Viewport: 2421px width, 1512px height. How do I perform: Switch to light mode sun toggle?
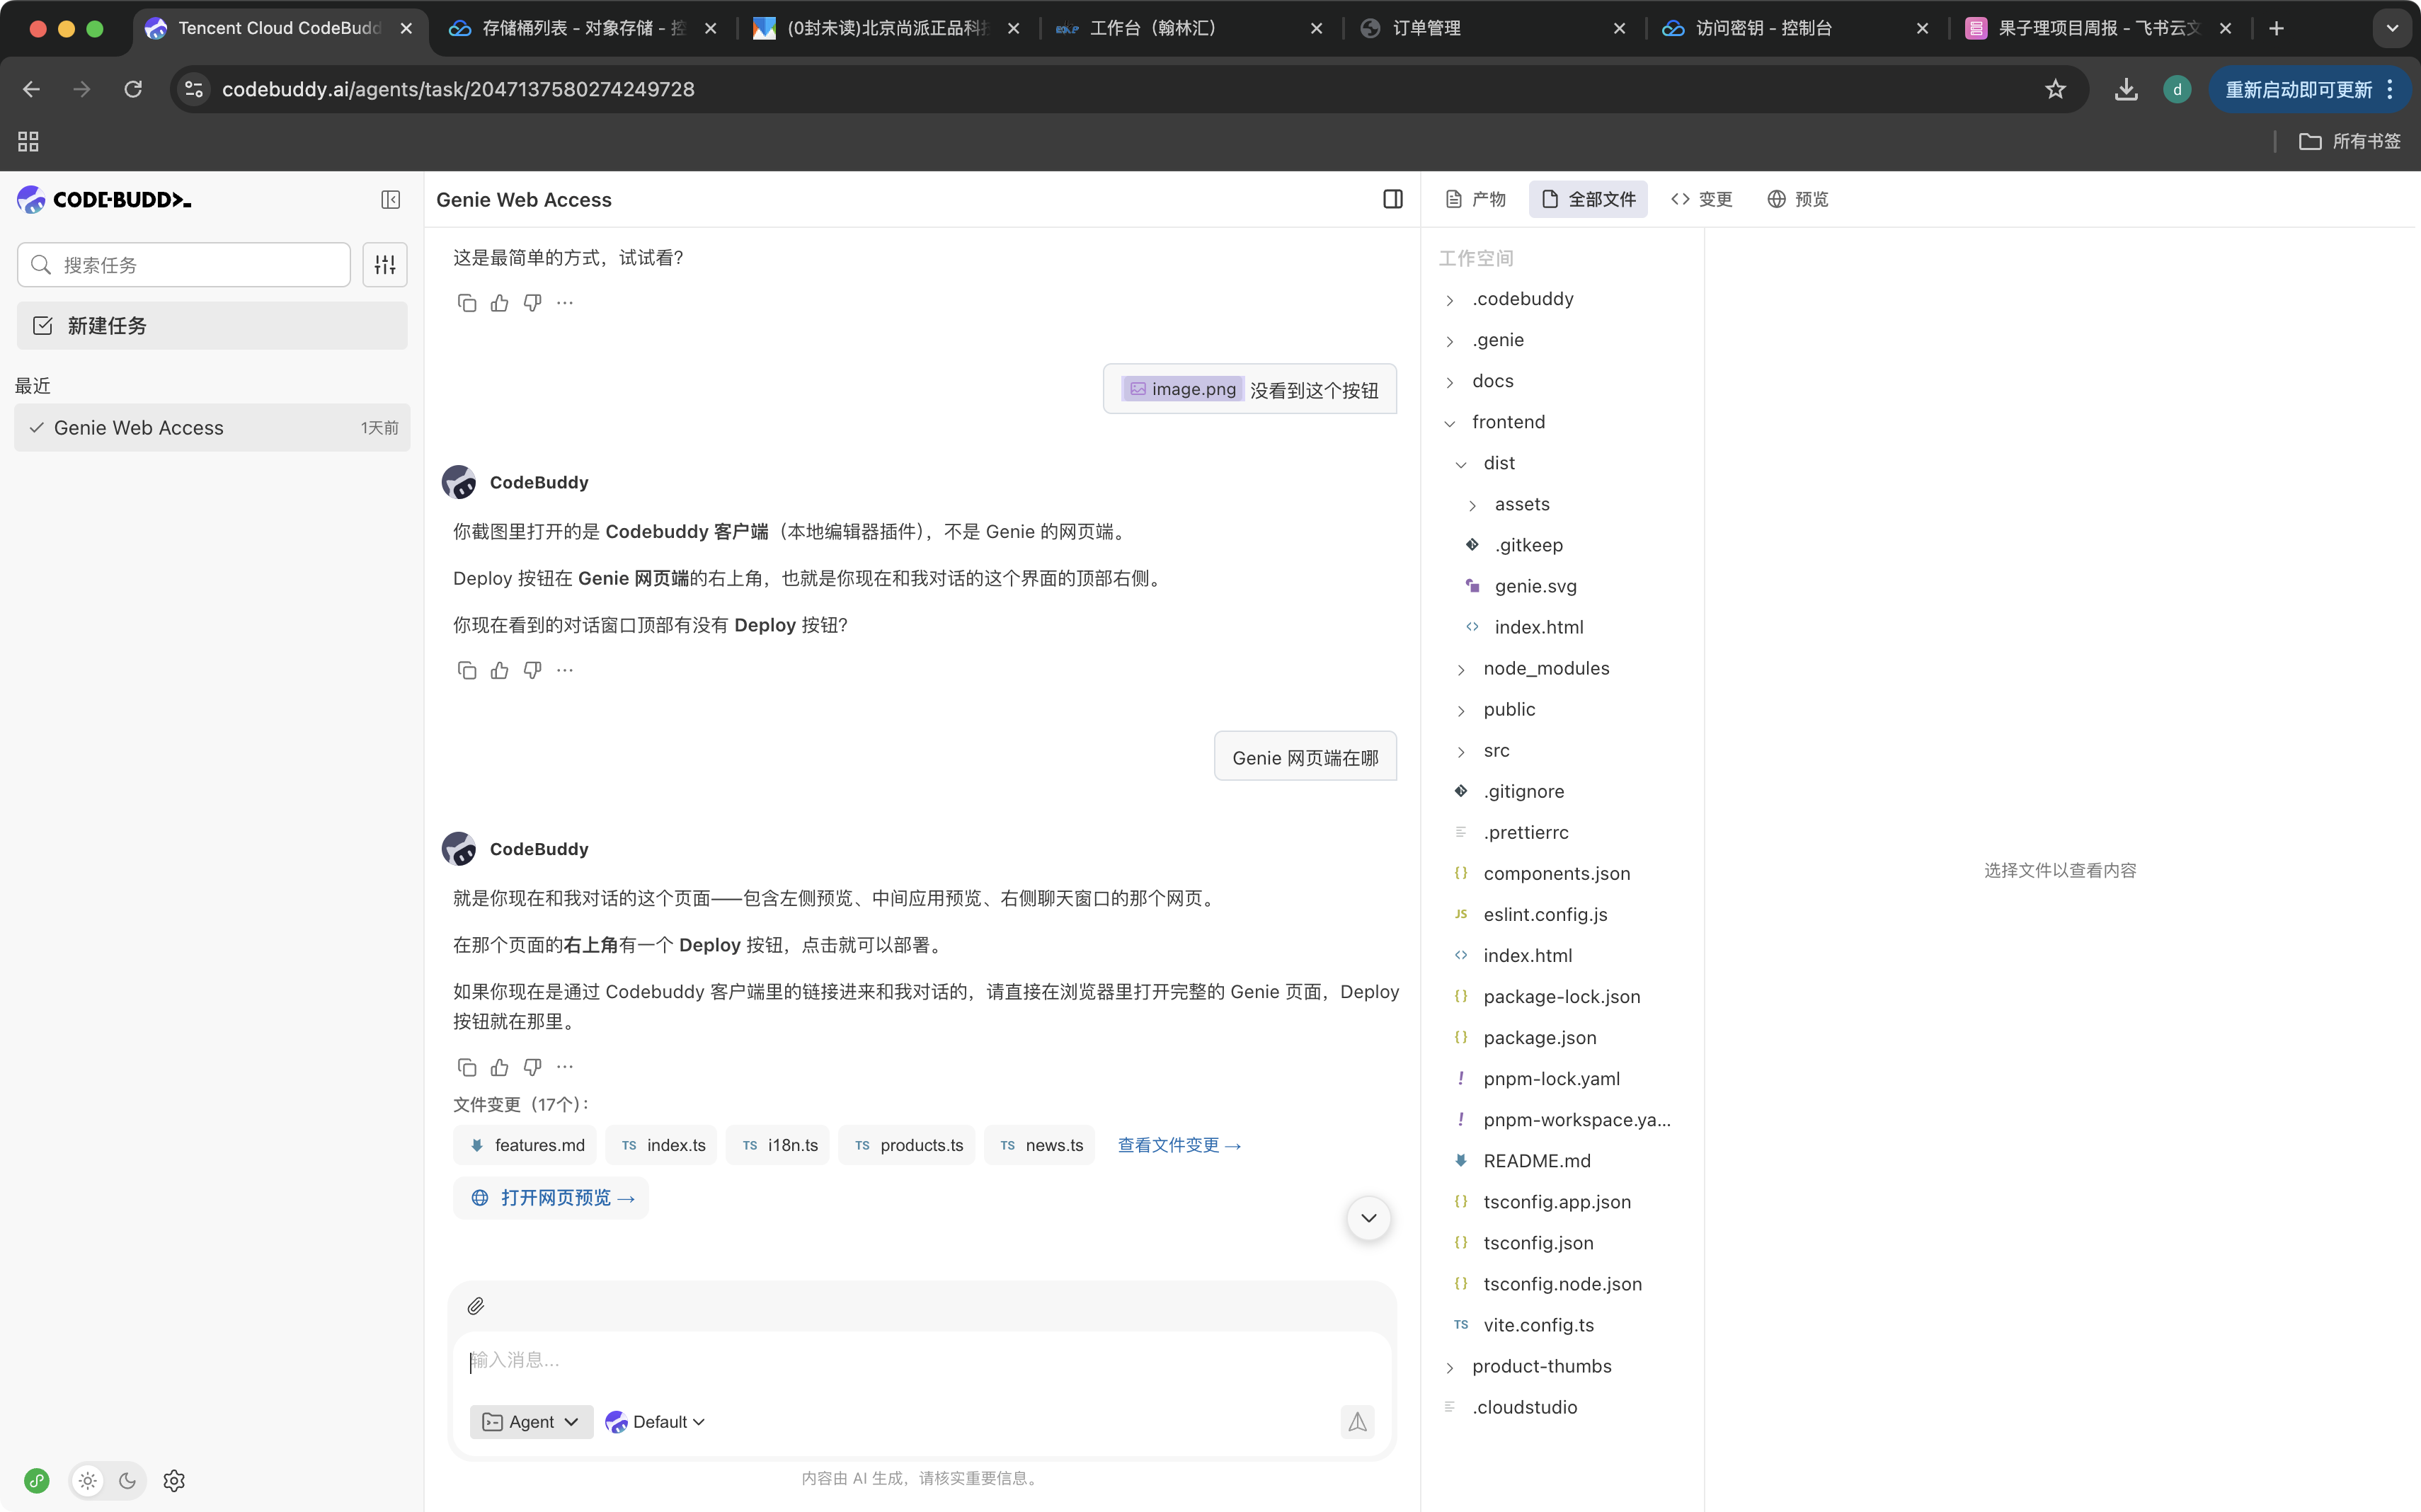[88, 1481]
